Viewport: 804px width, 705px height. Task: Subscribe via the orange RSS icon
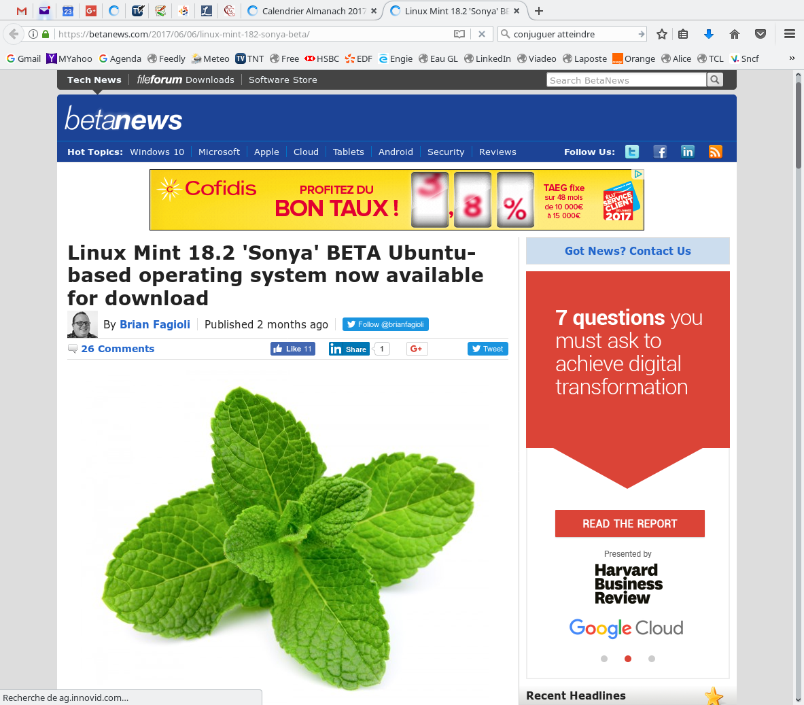click(715, 152)
